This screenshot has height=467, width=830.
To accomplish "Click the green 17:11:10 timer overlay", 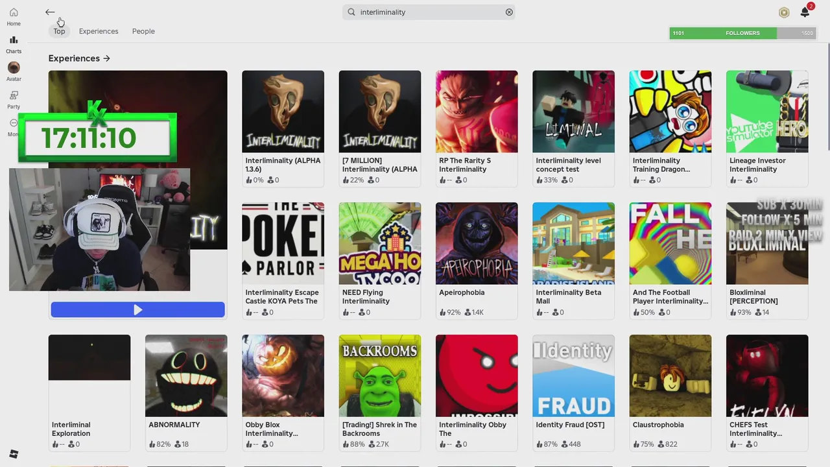I will [97, 138].
